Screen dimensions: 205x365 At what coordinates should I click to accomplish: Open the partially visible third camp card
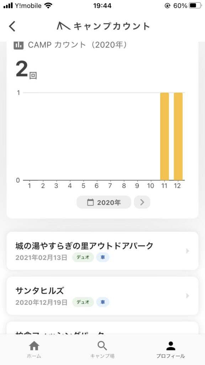click(102, 328)
